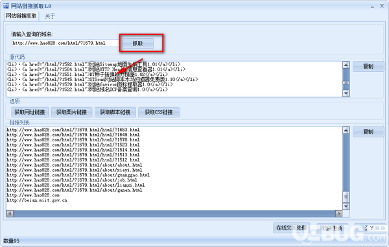Click source line with ?1522.html
389x247 pixels.
pyautogui.click(x=88, y=89)
